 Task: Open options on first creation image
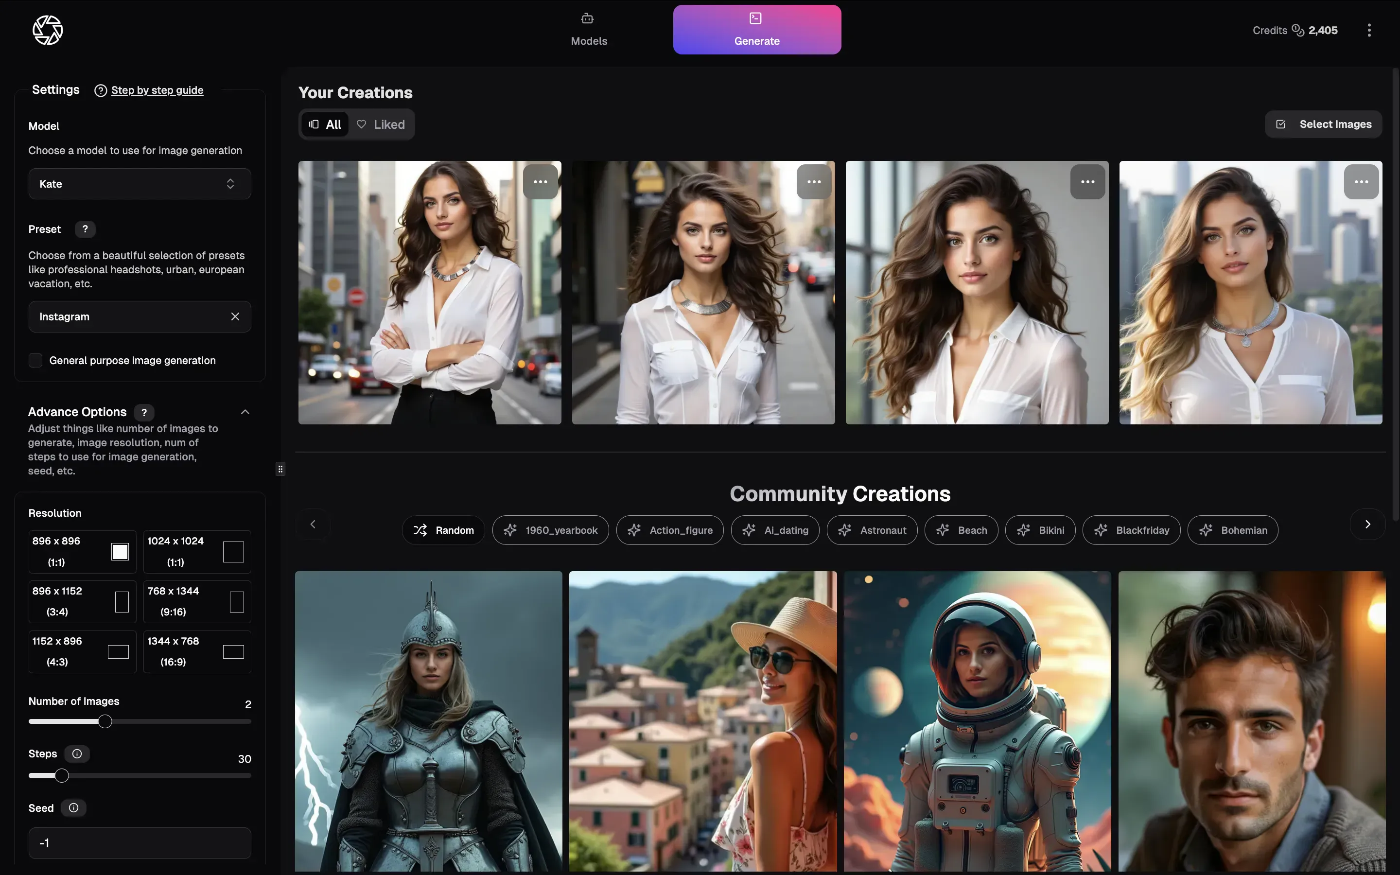pos(541,182)
